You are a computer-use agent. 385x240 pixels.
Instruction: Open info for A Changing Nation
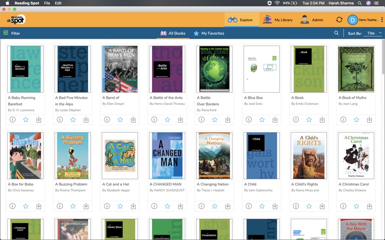[x=201, y=206]
